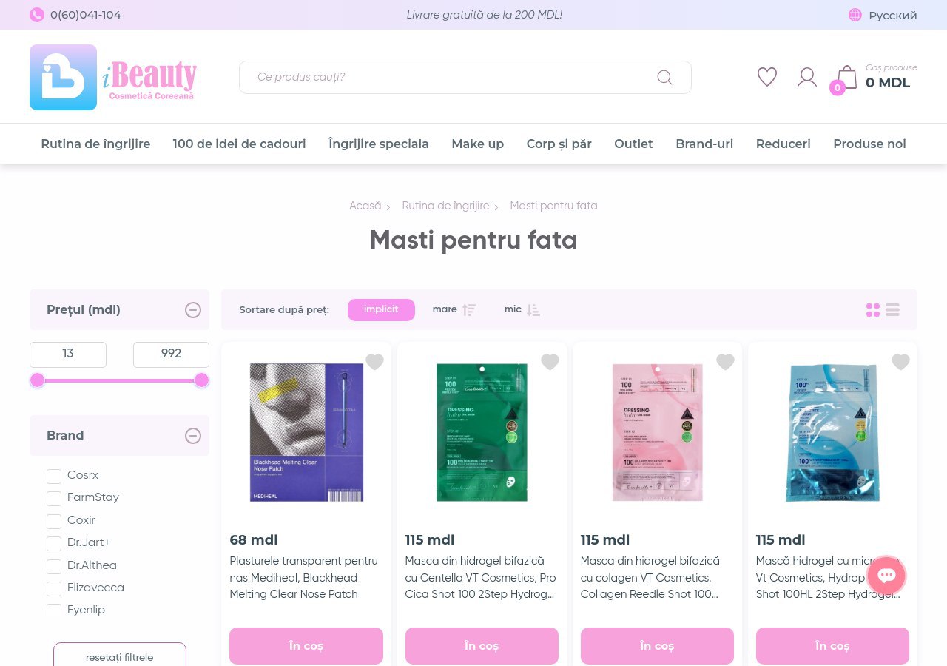Add Mediheal Nose Patch În coș

click(306, 646)
